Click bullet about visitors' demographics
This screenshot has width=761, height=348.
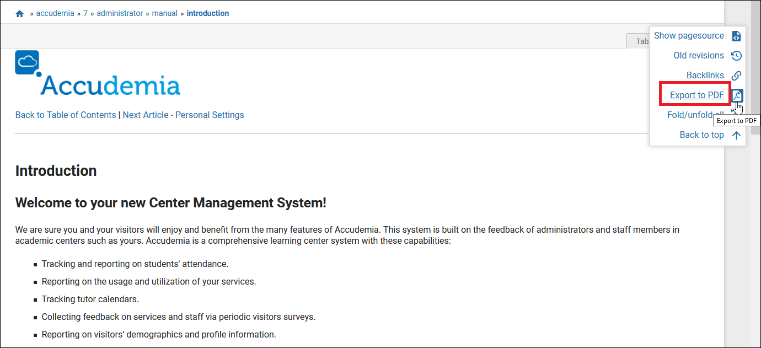point(159,334)
